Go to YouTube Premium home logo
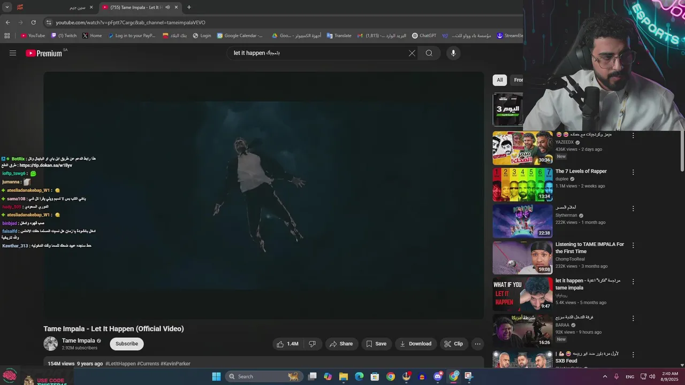The width and height of the screenshot is (685, 385). pyautogui.click(x=44, y=53)
